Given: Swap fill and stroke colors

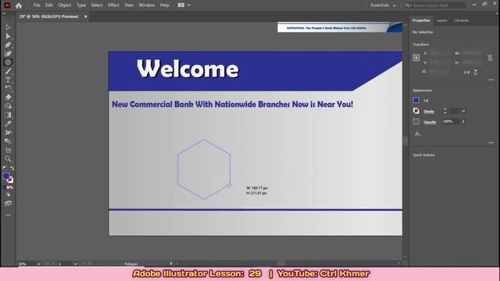Looking at the screenshot, I should 12,168.
